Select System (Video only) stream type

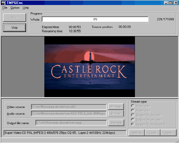(x=147, y=115)
